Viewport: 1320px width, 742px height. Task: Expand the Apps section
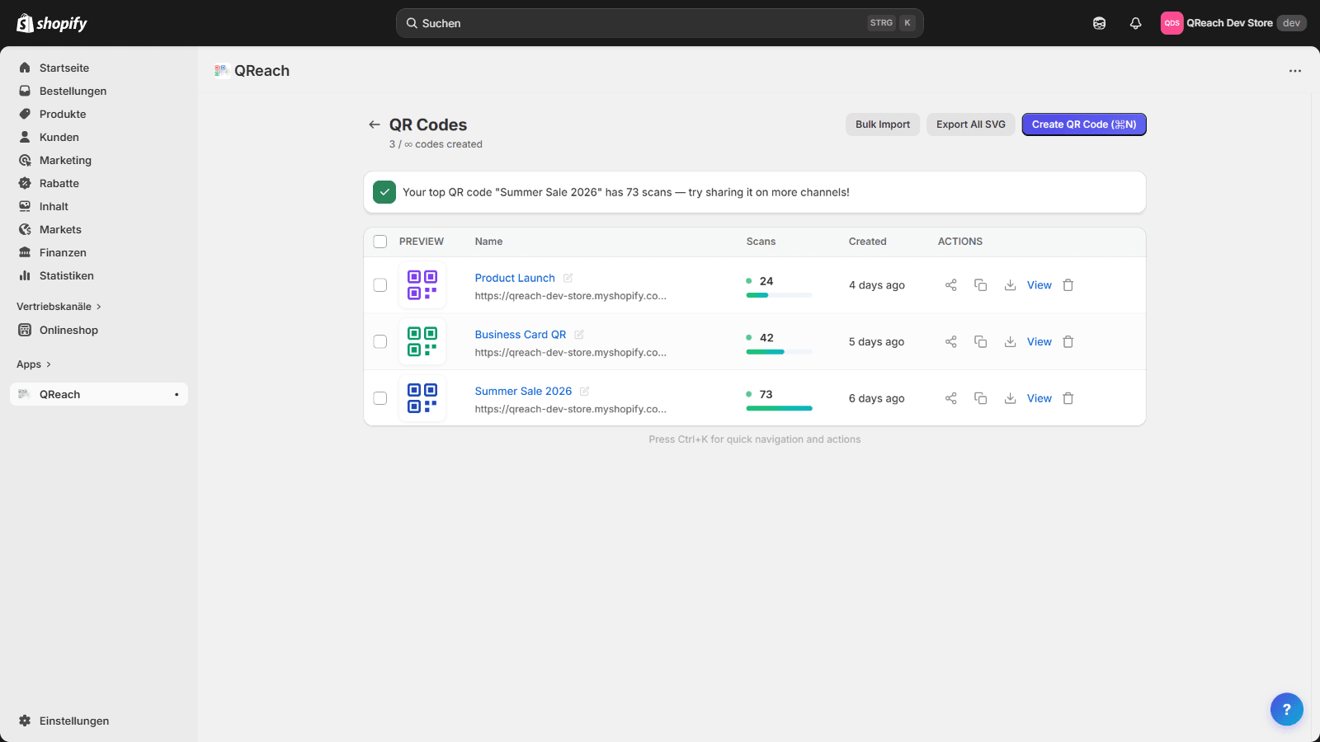point(34,364)
